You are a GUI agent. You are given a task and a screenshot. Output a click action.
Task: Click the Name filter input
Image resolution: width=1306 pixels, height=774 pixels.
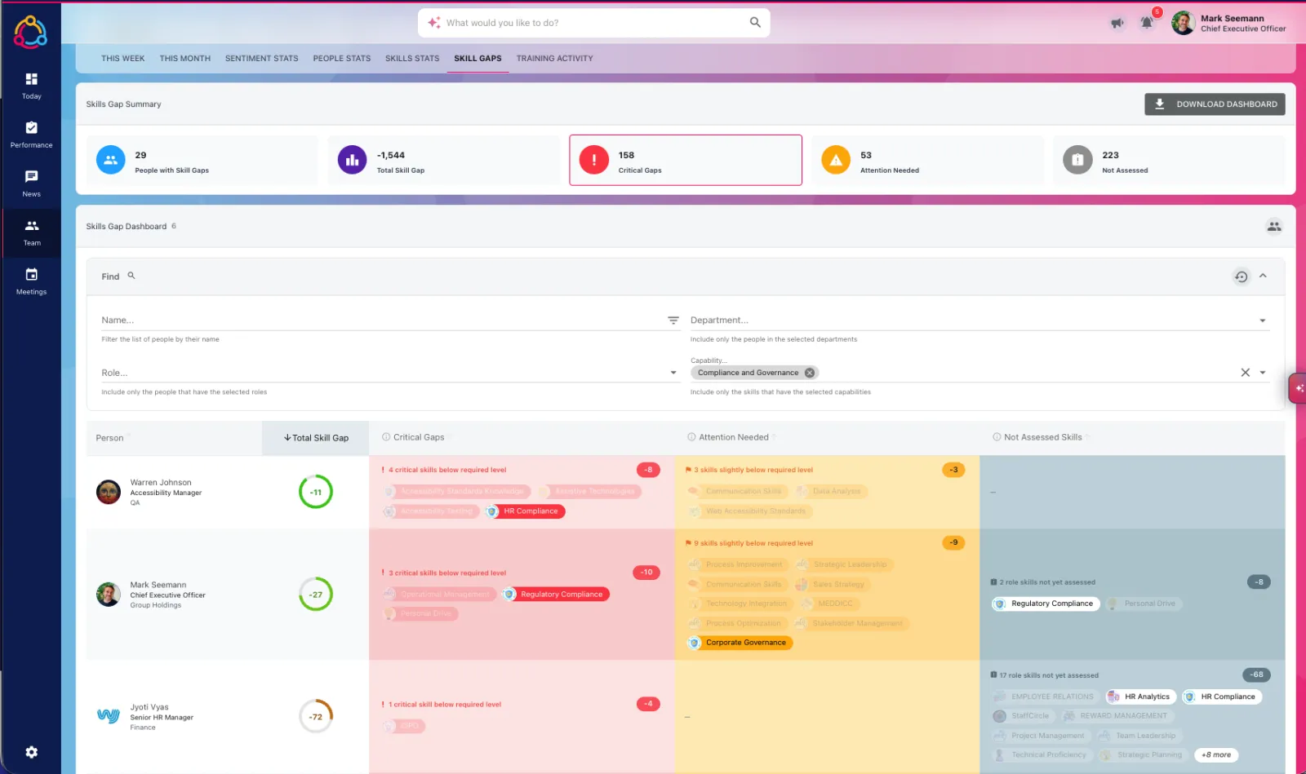click(x=382, y=321)
